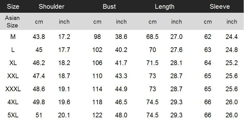244x122 pixels.
Task: Select the Bust column header
Action: tap(109, 7)
